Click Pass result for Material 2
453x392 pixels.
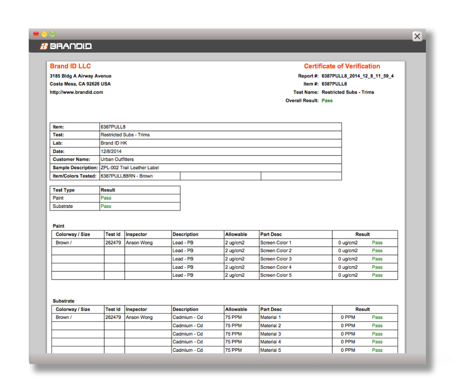pyautogui.click(x=377, y=326)
